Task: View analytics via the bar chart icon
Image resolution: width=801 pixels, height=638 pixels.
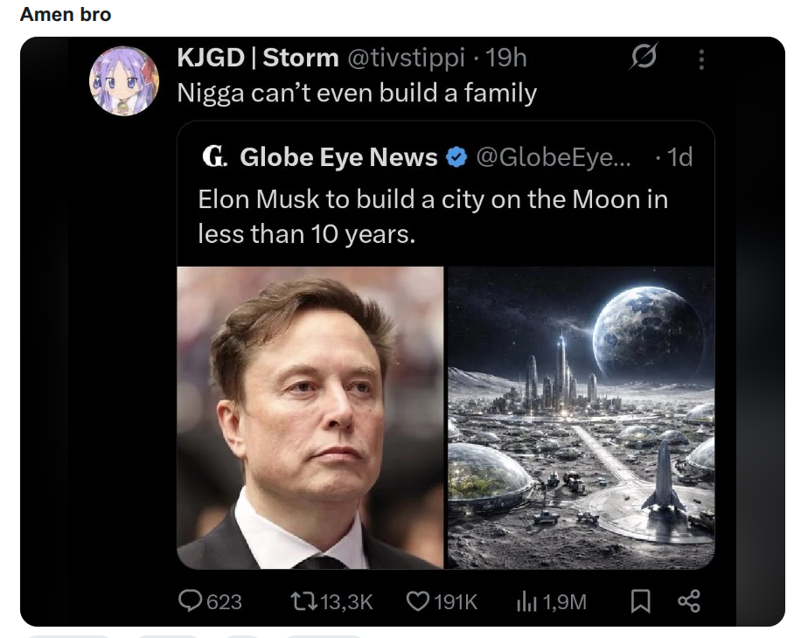Action: tap(526, 601)
